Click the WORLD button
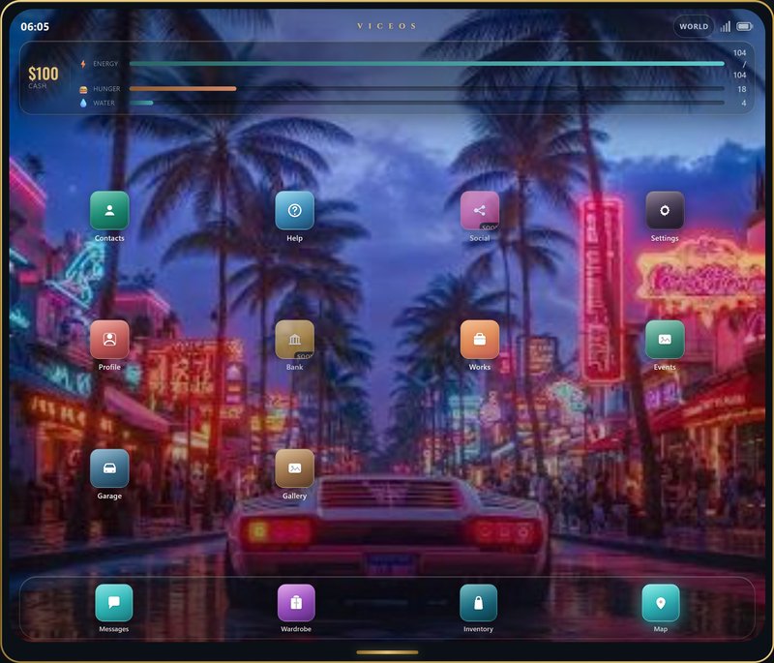 pyautogui.click(x=694, y=27)
